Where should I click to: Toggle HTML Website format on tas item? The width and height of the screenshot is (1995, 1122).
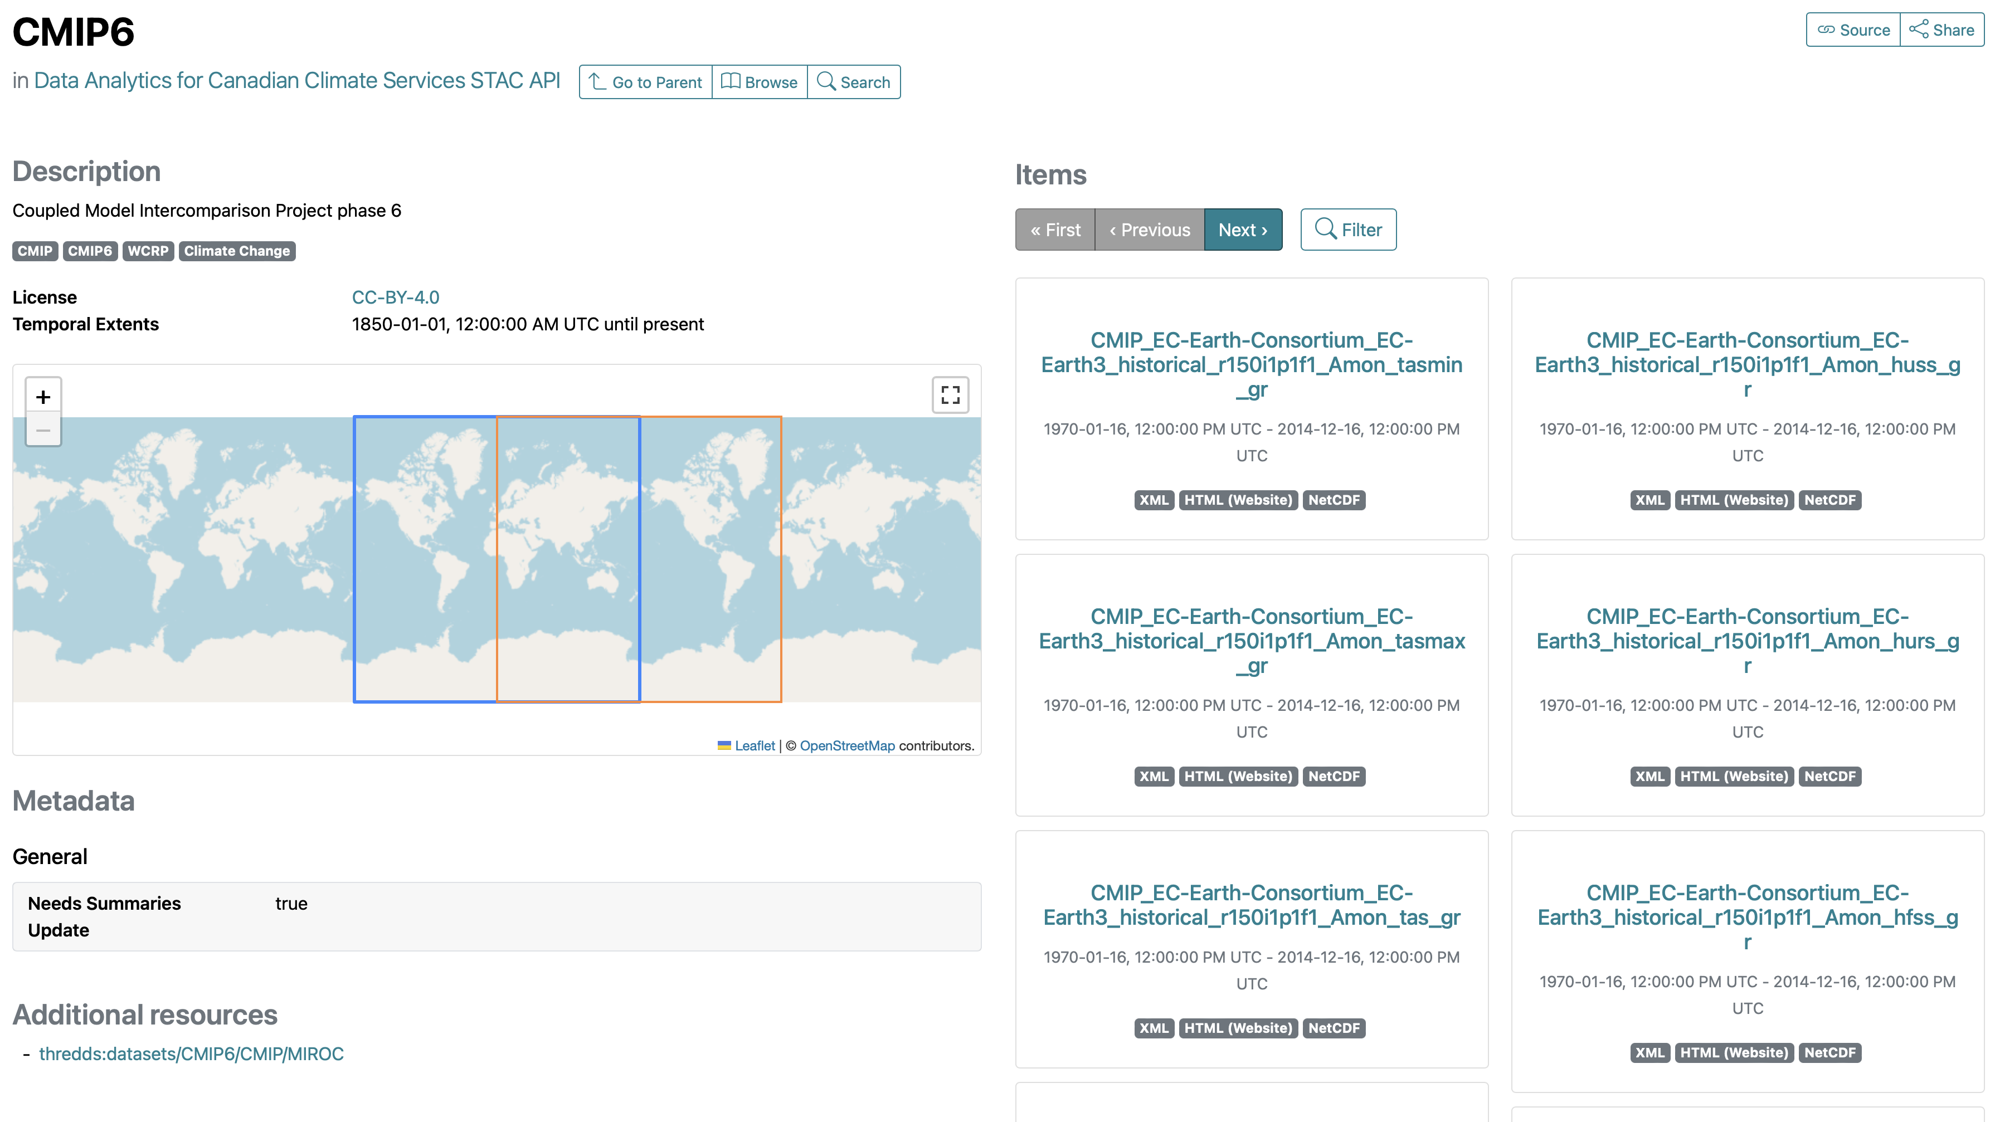click(1236, 1027)
